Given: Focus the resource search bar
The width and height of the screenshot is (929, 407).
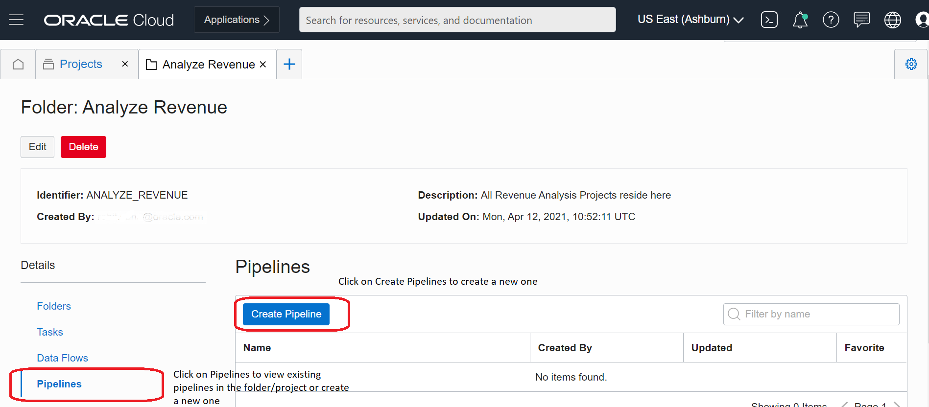Looking at the screenshot, I should tap(457, 20).
